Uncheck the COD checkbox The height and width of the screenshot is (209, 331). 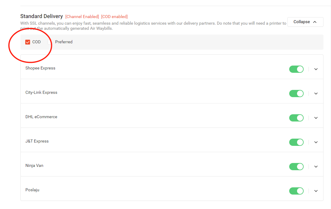28,42
